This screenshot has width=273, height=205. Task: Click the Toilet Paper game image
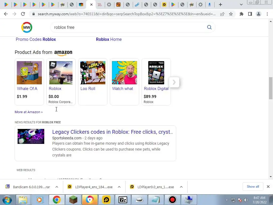(x=93, y=73)
